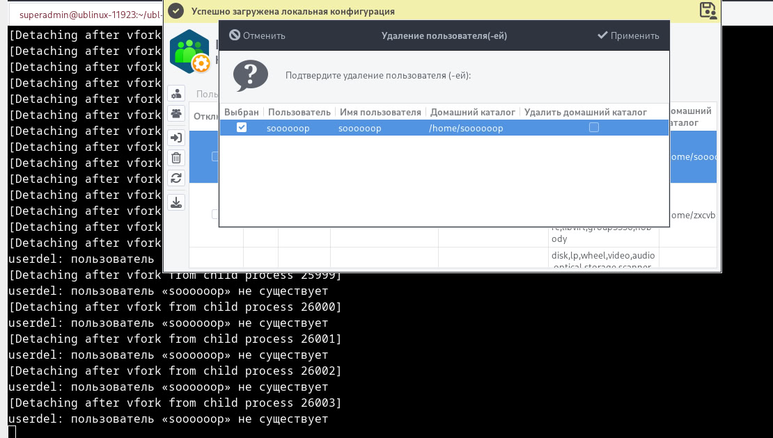Click the download-to-disk icon in sidebar
The height and width of the screenshot is (438, 773).
click(x=176, y=202)
